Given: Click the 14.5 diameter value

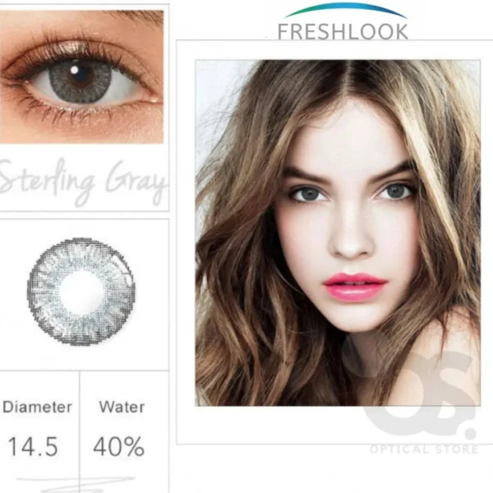Looking at the screenshot, I should (33, 446).
